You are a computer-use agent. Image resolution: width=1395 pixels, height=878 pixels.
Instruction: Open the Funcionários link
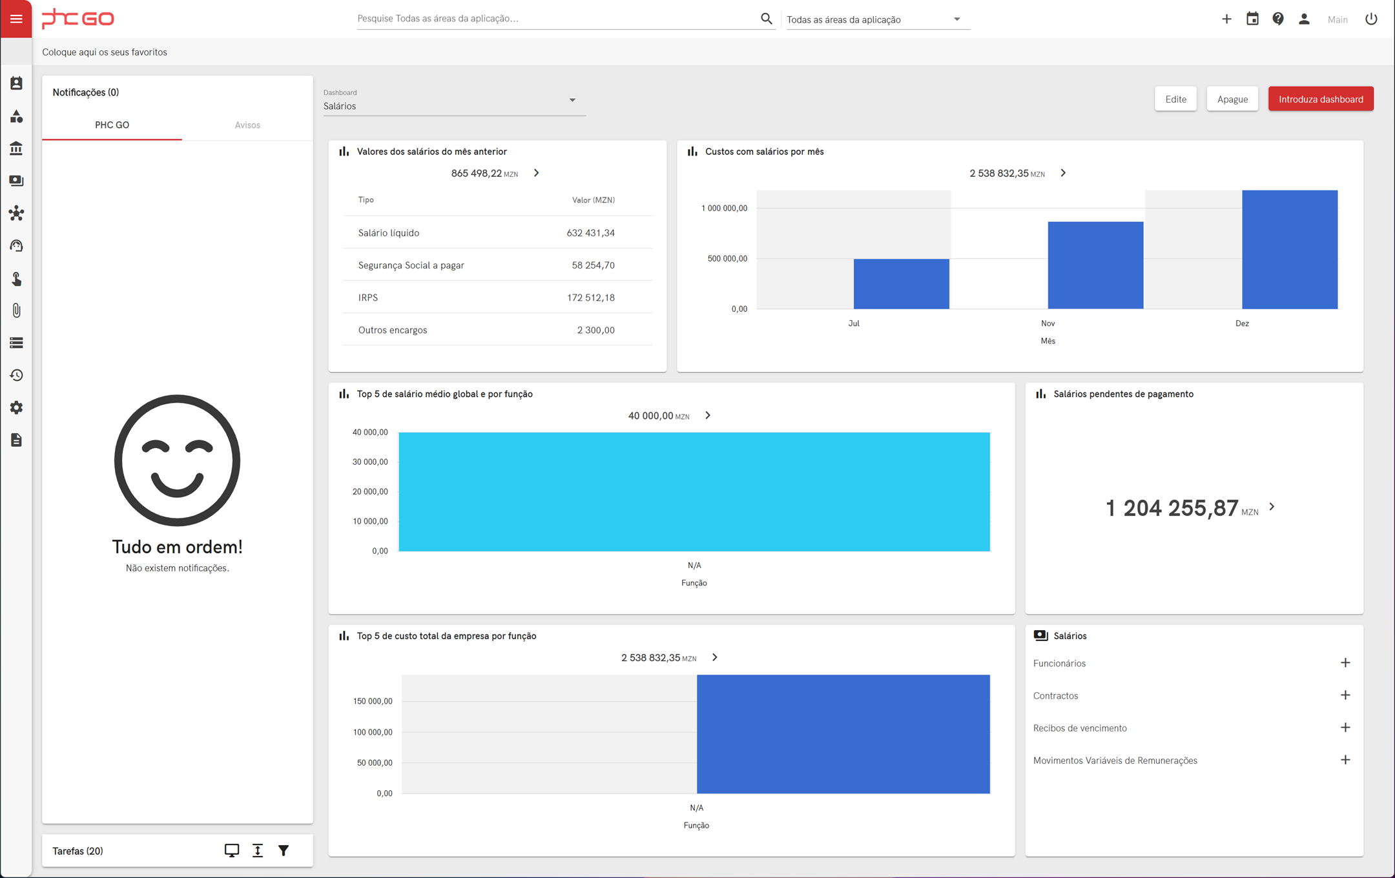tap(1059, 663)
